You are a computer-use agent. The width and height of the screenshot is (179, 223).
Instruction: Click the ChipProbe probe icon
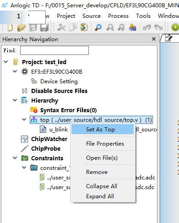click(25, 148)
